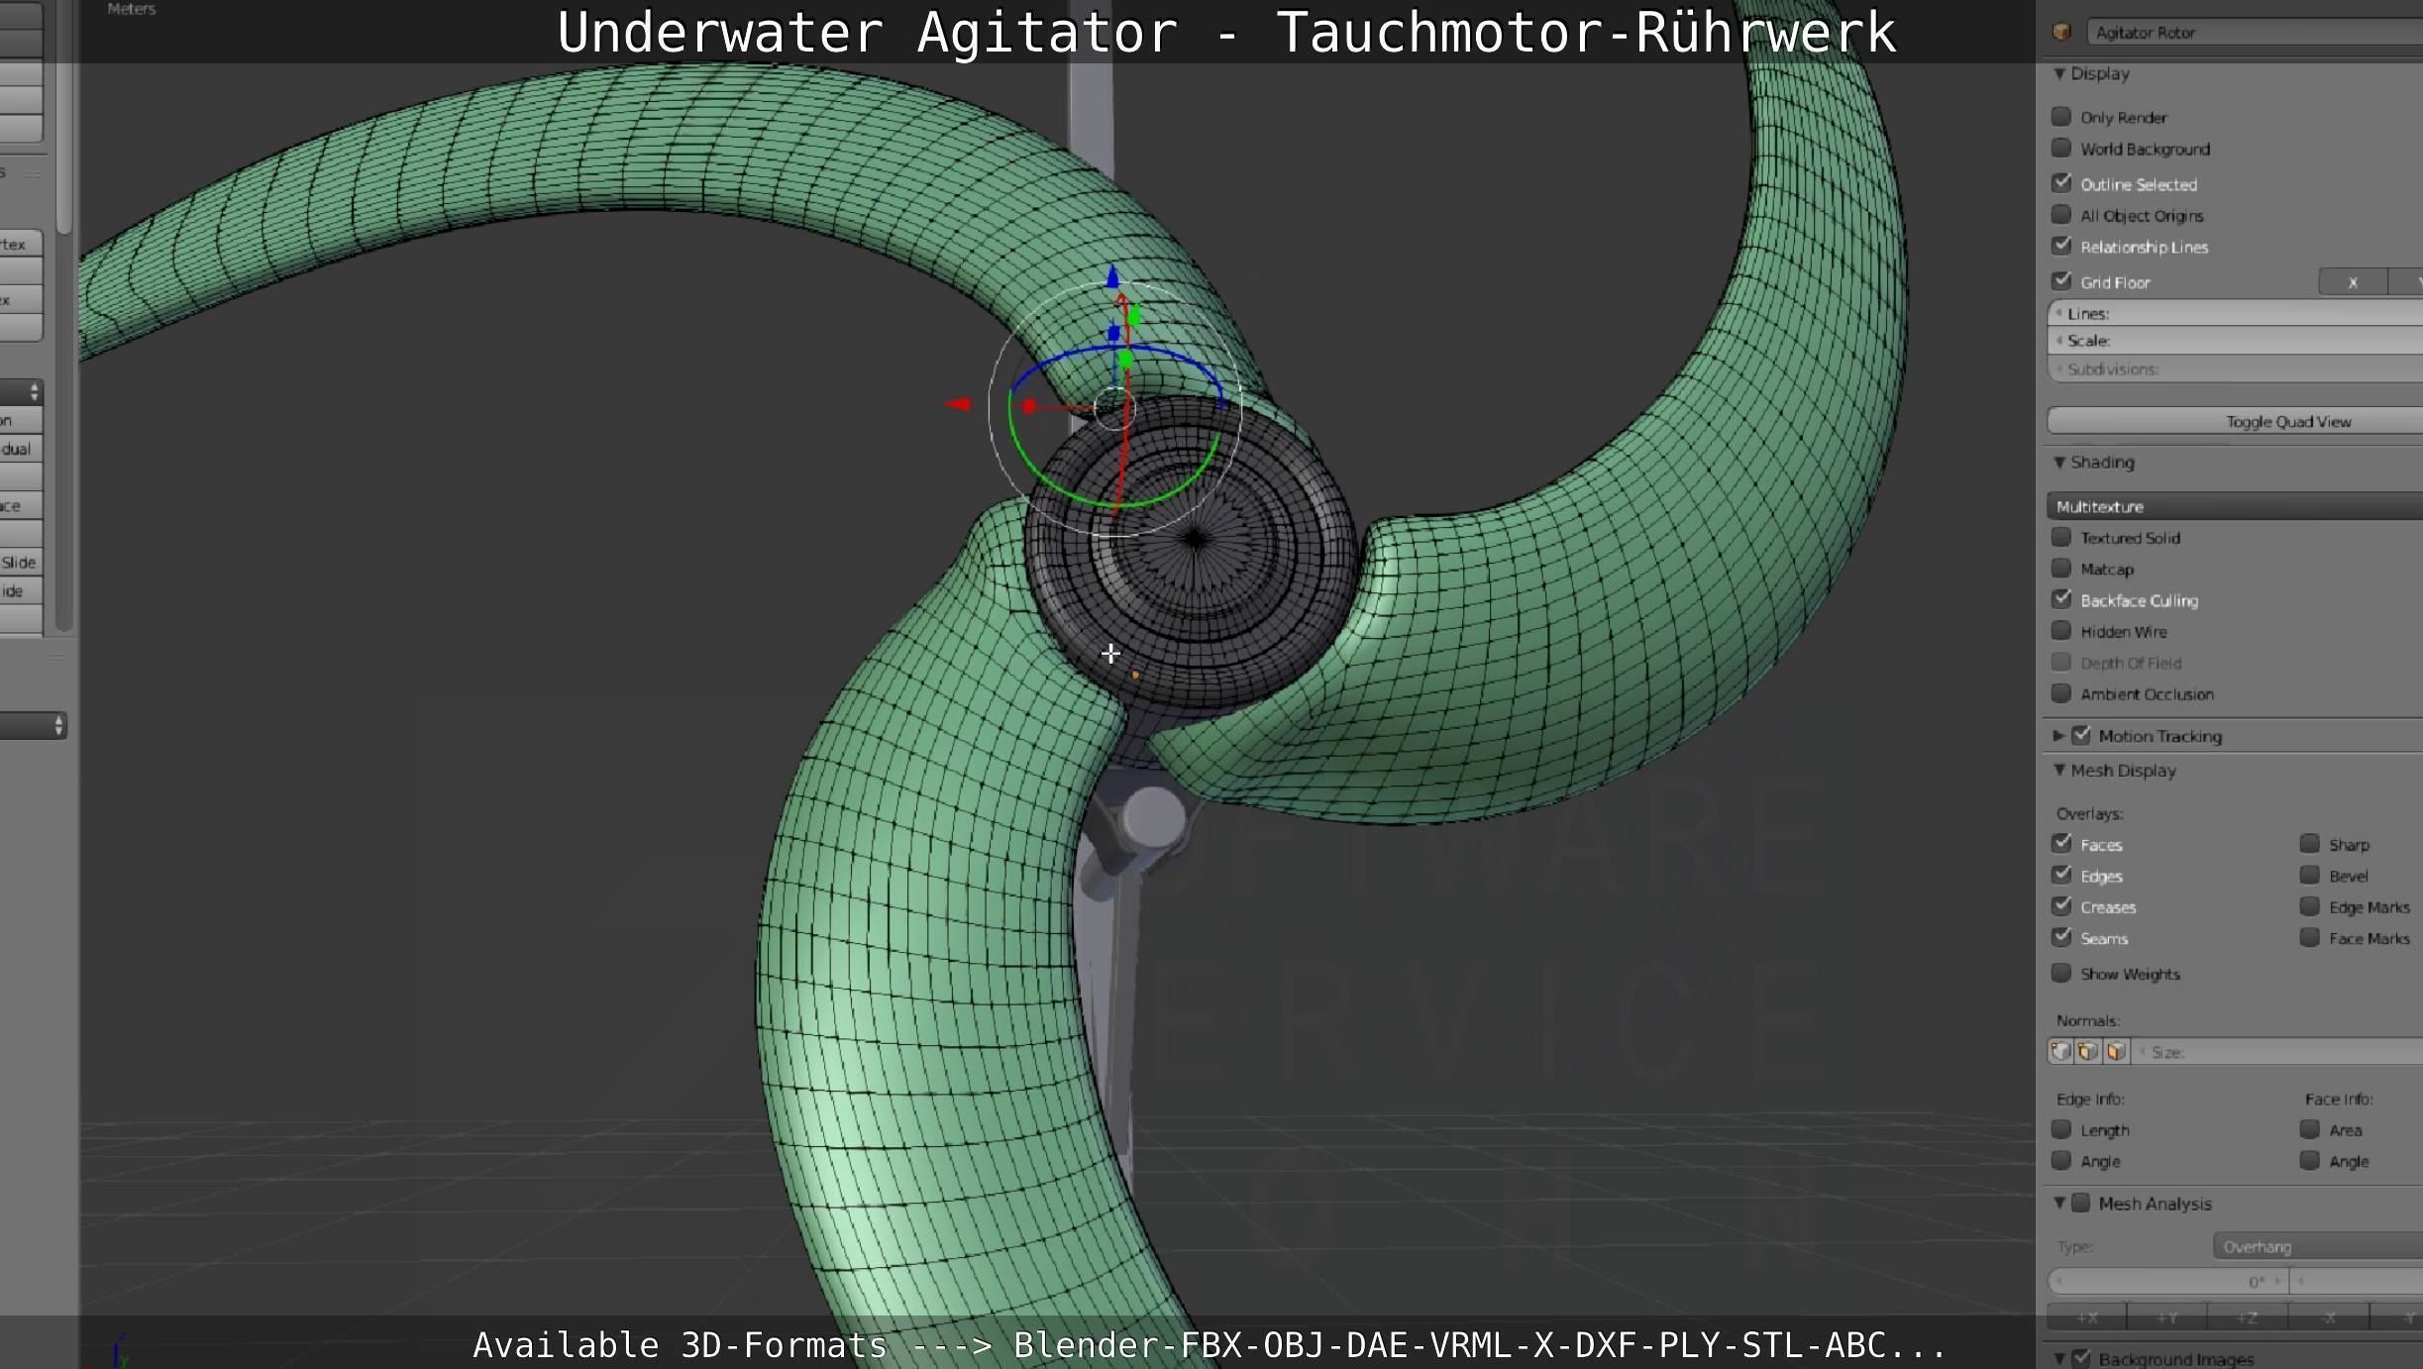Screen dimensions: 2423x1369
Task: Click the Normals Size field
Action: click(2277, 1052)
